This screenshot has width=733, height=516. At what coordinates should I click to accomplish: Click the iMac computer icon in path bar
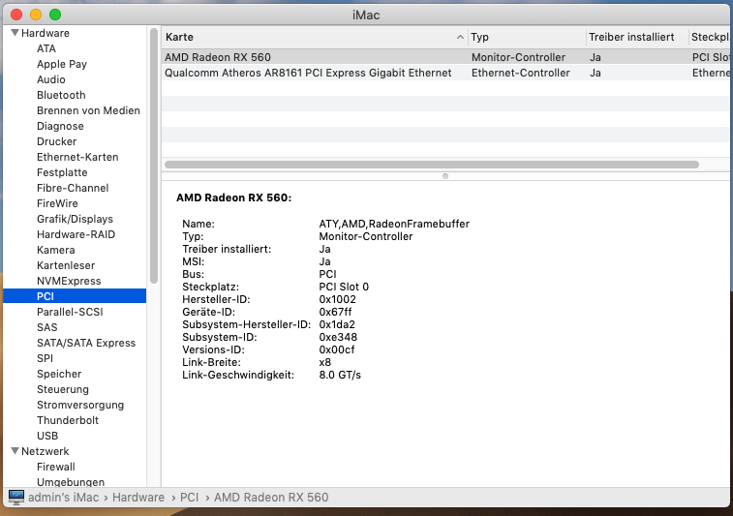click(x=16, y=498)
